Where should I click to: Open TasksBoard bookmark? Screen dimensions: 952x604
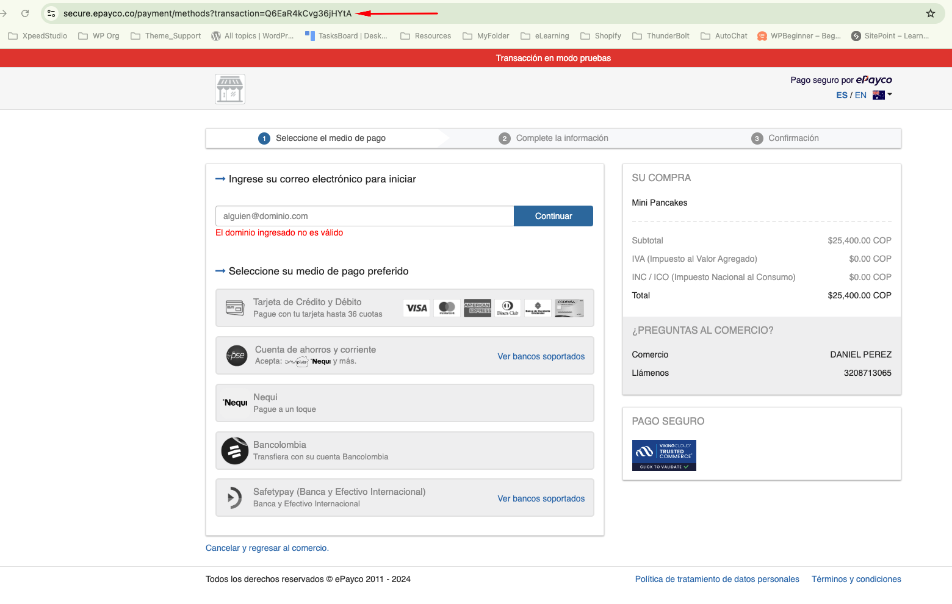coord(346,36)
